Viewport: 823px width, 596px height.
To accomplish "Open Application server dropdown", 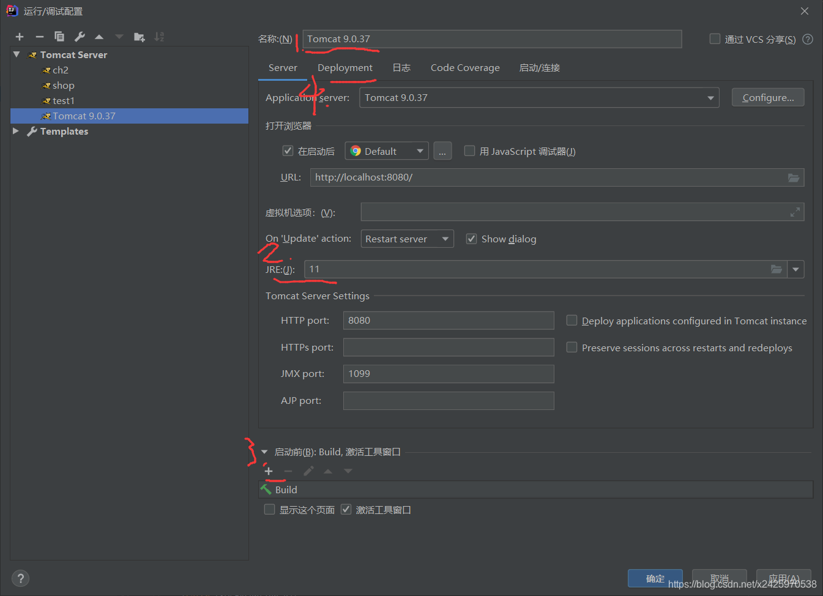I will [539, 98].
